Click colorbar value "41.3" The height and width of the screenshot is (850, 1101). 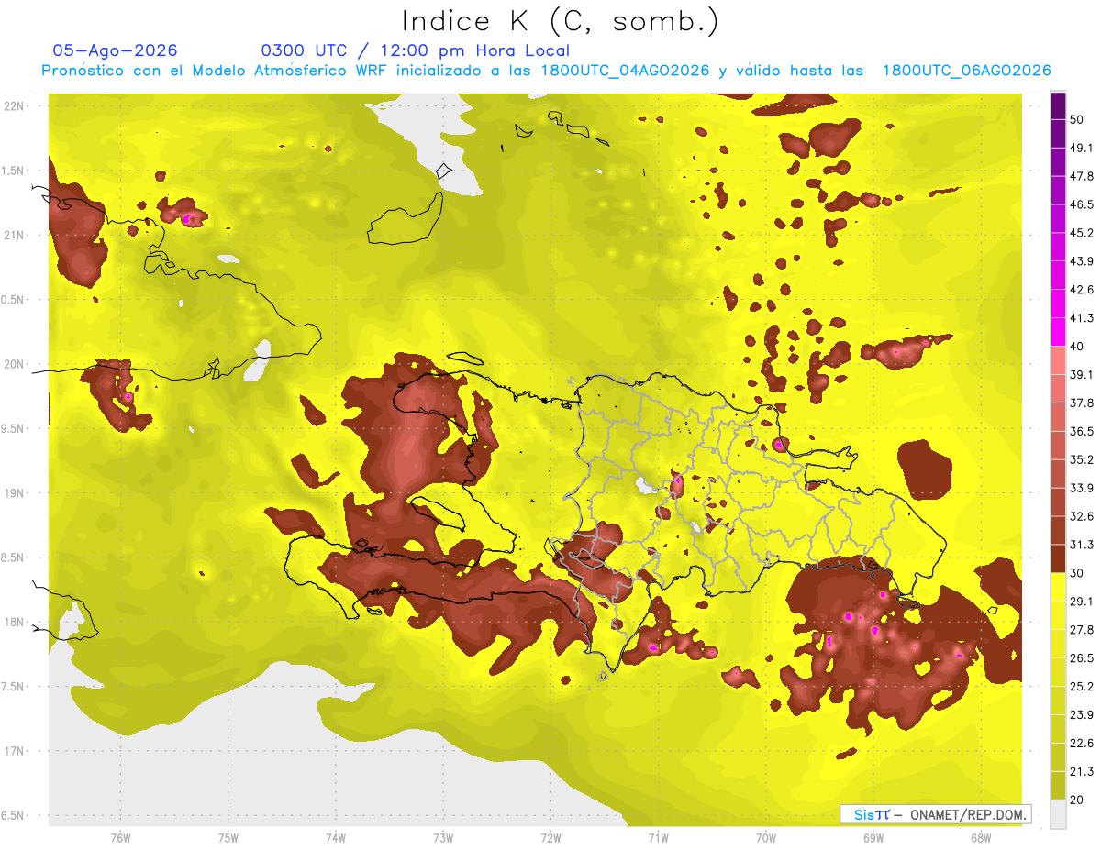(1081, 318)
